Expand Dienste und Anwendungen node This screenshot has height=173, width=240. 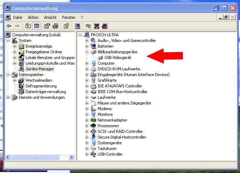coord(8,97)
